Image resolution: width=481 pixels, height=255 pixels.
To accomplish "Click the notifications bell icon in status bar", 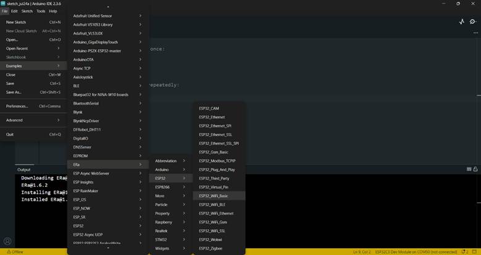I will [x=465, y=252].
